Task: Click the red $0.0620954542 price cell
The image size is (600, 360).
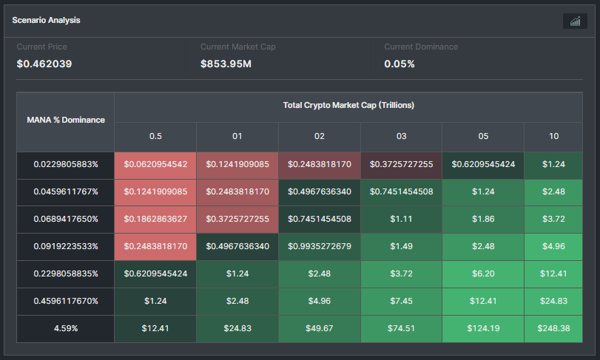Action: click(155, 164)
